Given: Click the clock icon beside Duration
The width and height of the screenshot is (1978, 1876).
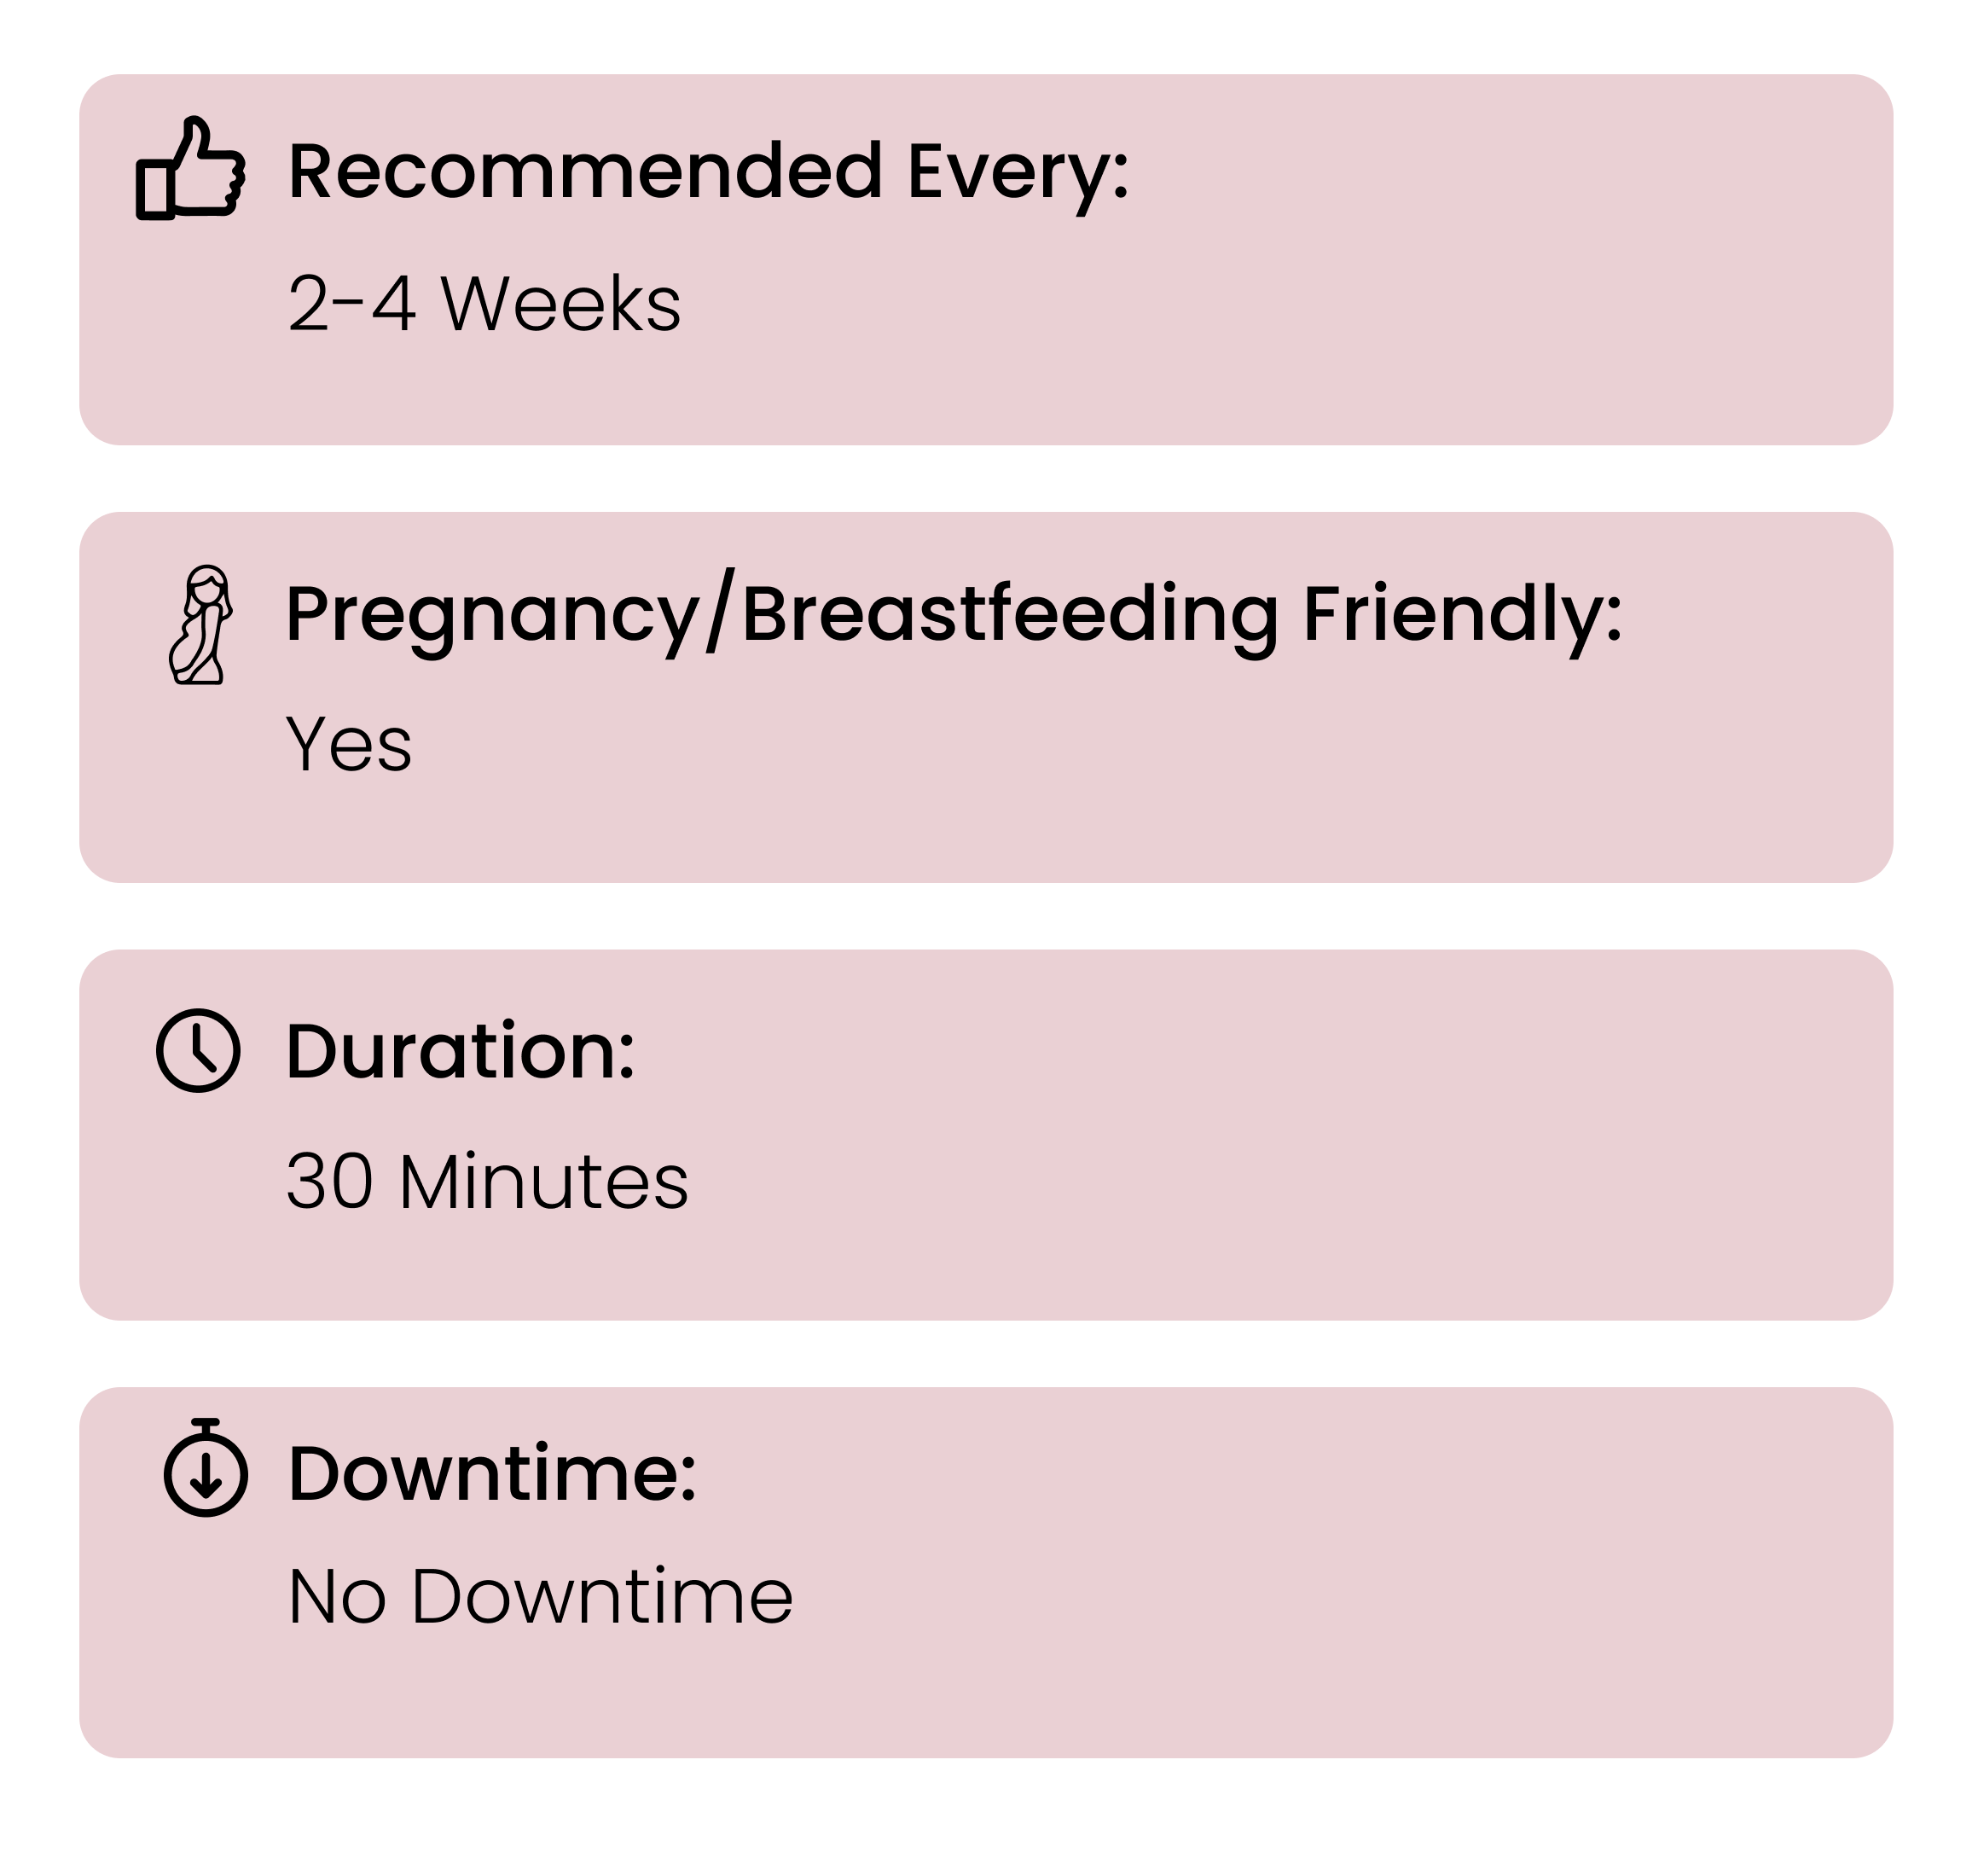Looking at the screenshot, I should (x=199, y=1050).
